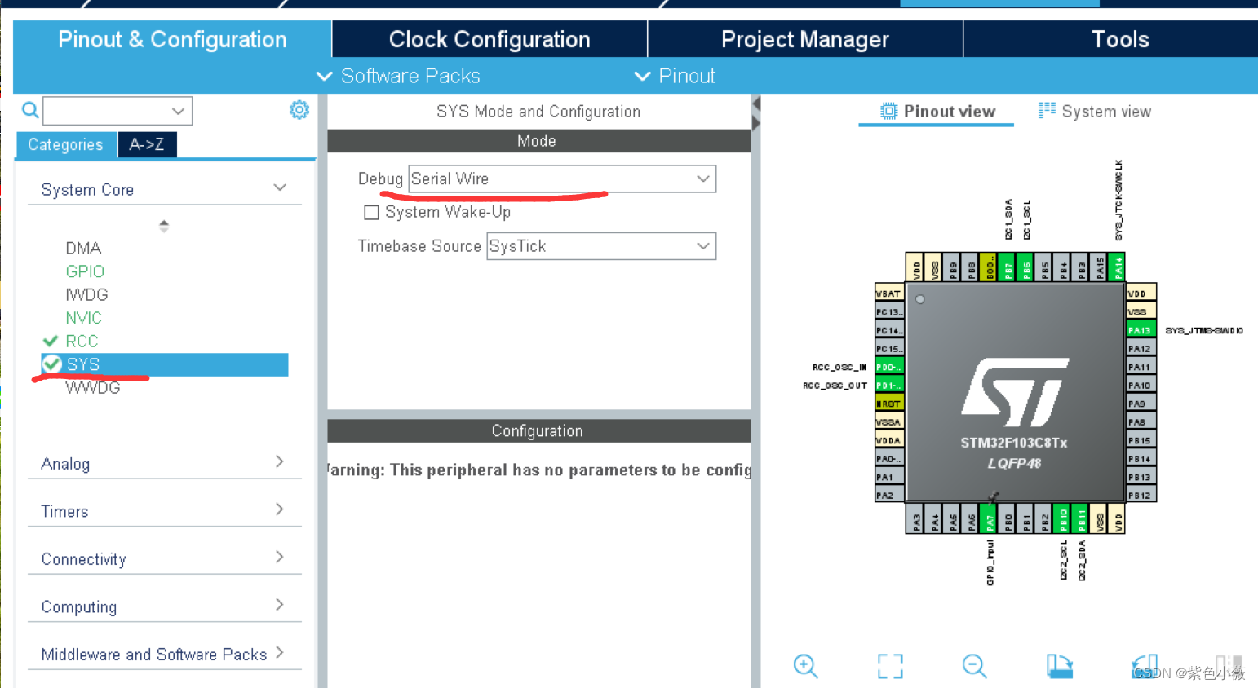Select green pin PB7 on the chip

1008,267
